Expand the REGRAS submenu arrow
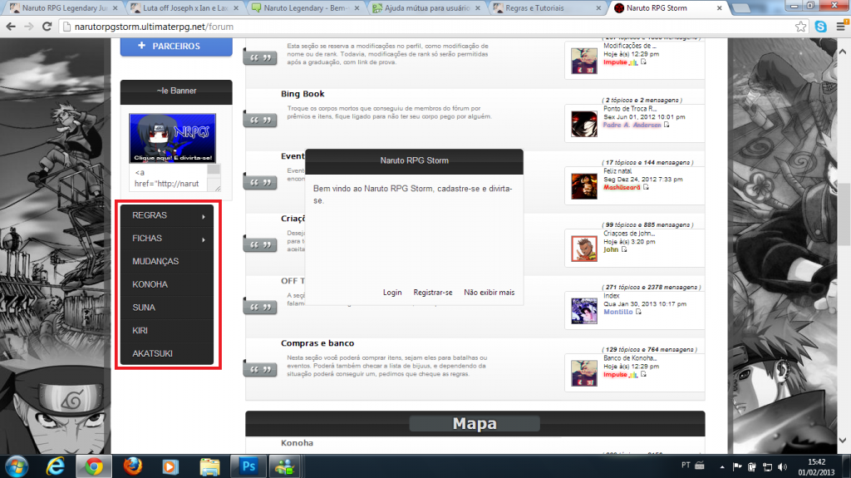The height and width of the screenshot is (478, 851). (204, 216)
